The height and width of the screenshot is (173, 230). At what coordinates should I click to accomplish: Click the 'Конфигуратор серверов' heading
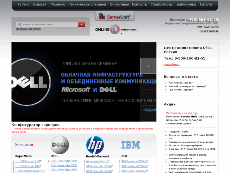[x=35, y=125]
